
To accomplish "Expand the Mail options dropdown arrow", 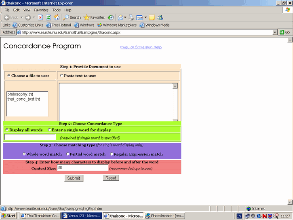I will point(125,17).
